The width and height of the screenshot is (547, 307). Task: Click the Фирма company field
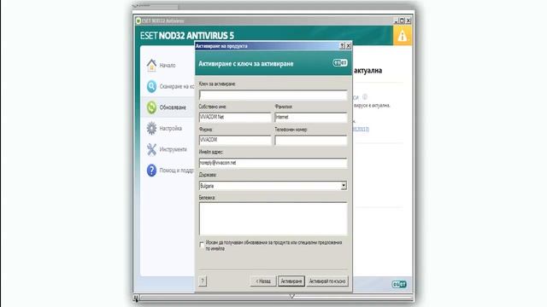coord(235,140)
